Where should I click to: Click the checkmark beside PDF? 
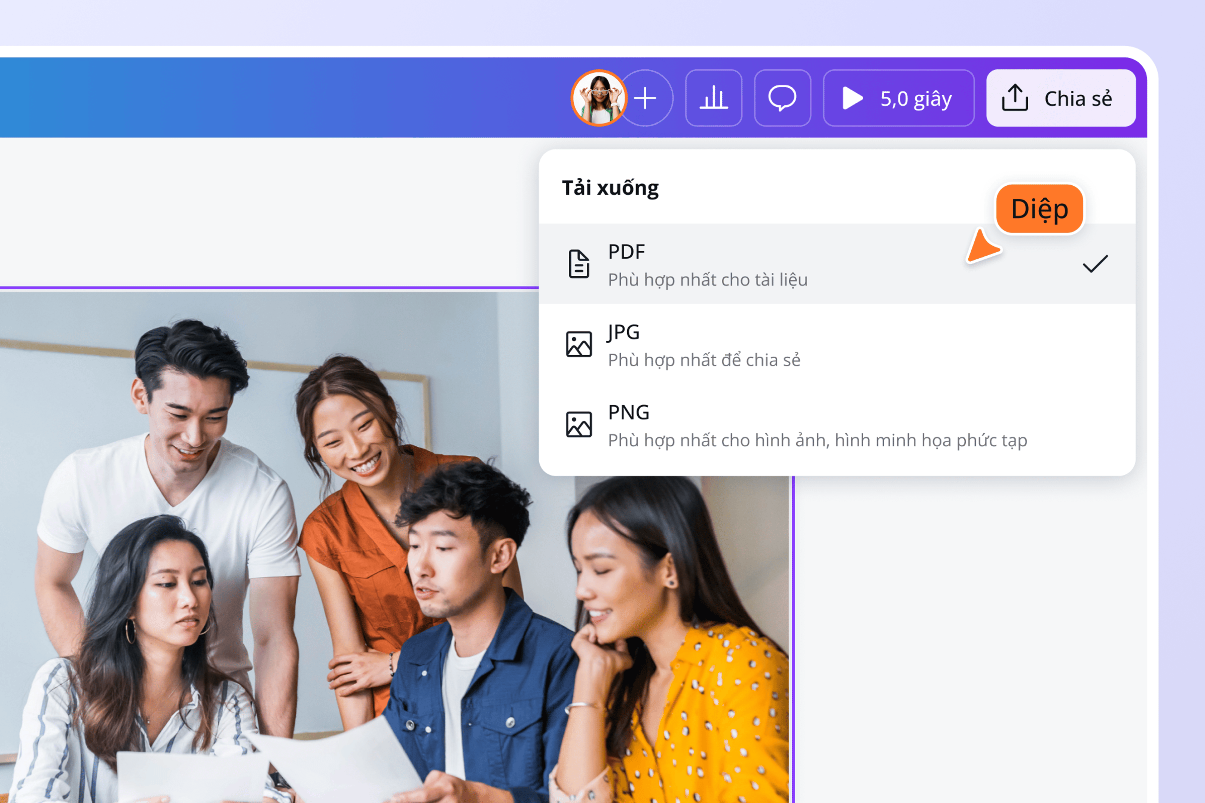pos(1095,264)
